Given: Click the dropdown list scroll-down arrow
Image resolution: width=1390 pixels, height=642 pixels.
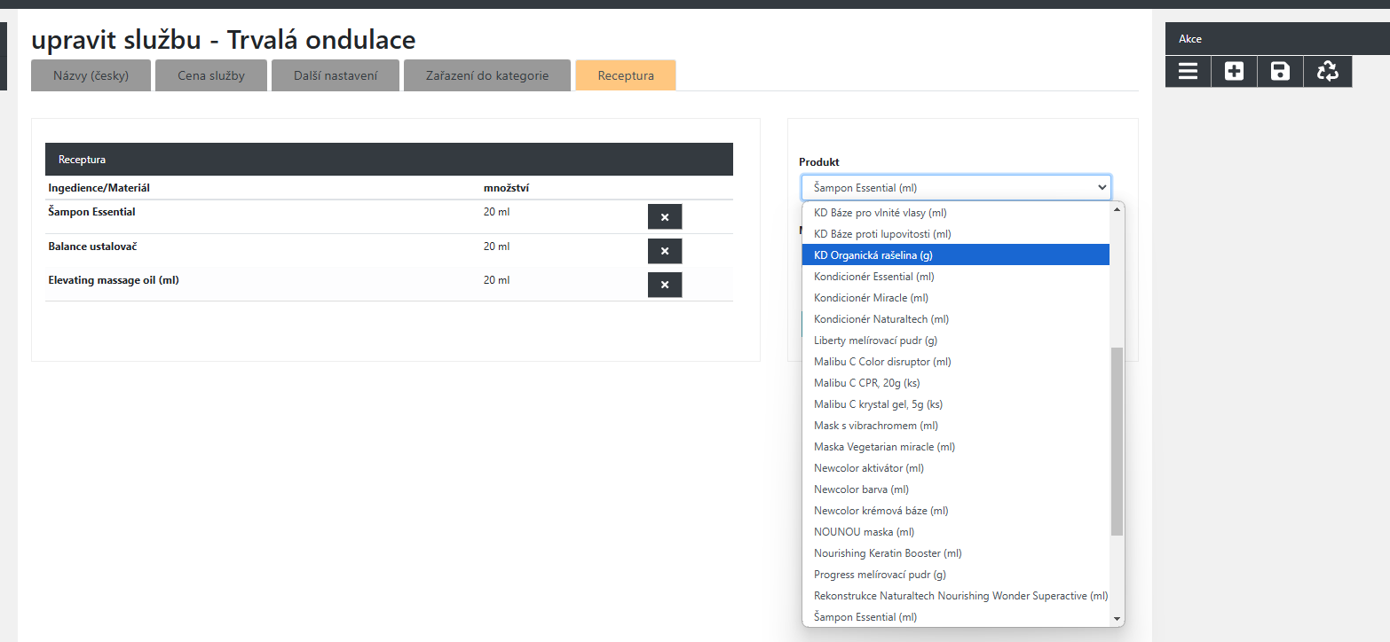Looking at the screenshot, I should pyautogui.click(x=1117, y=619).
